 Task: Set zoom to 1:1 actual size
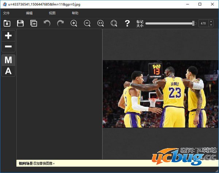(x=101, y=23)
